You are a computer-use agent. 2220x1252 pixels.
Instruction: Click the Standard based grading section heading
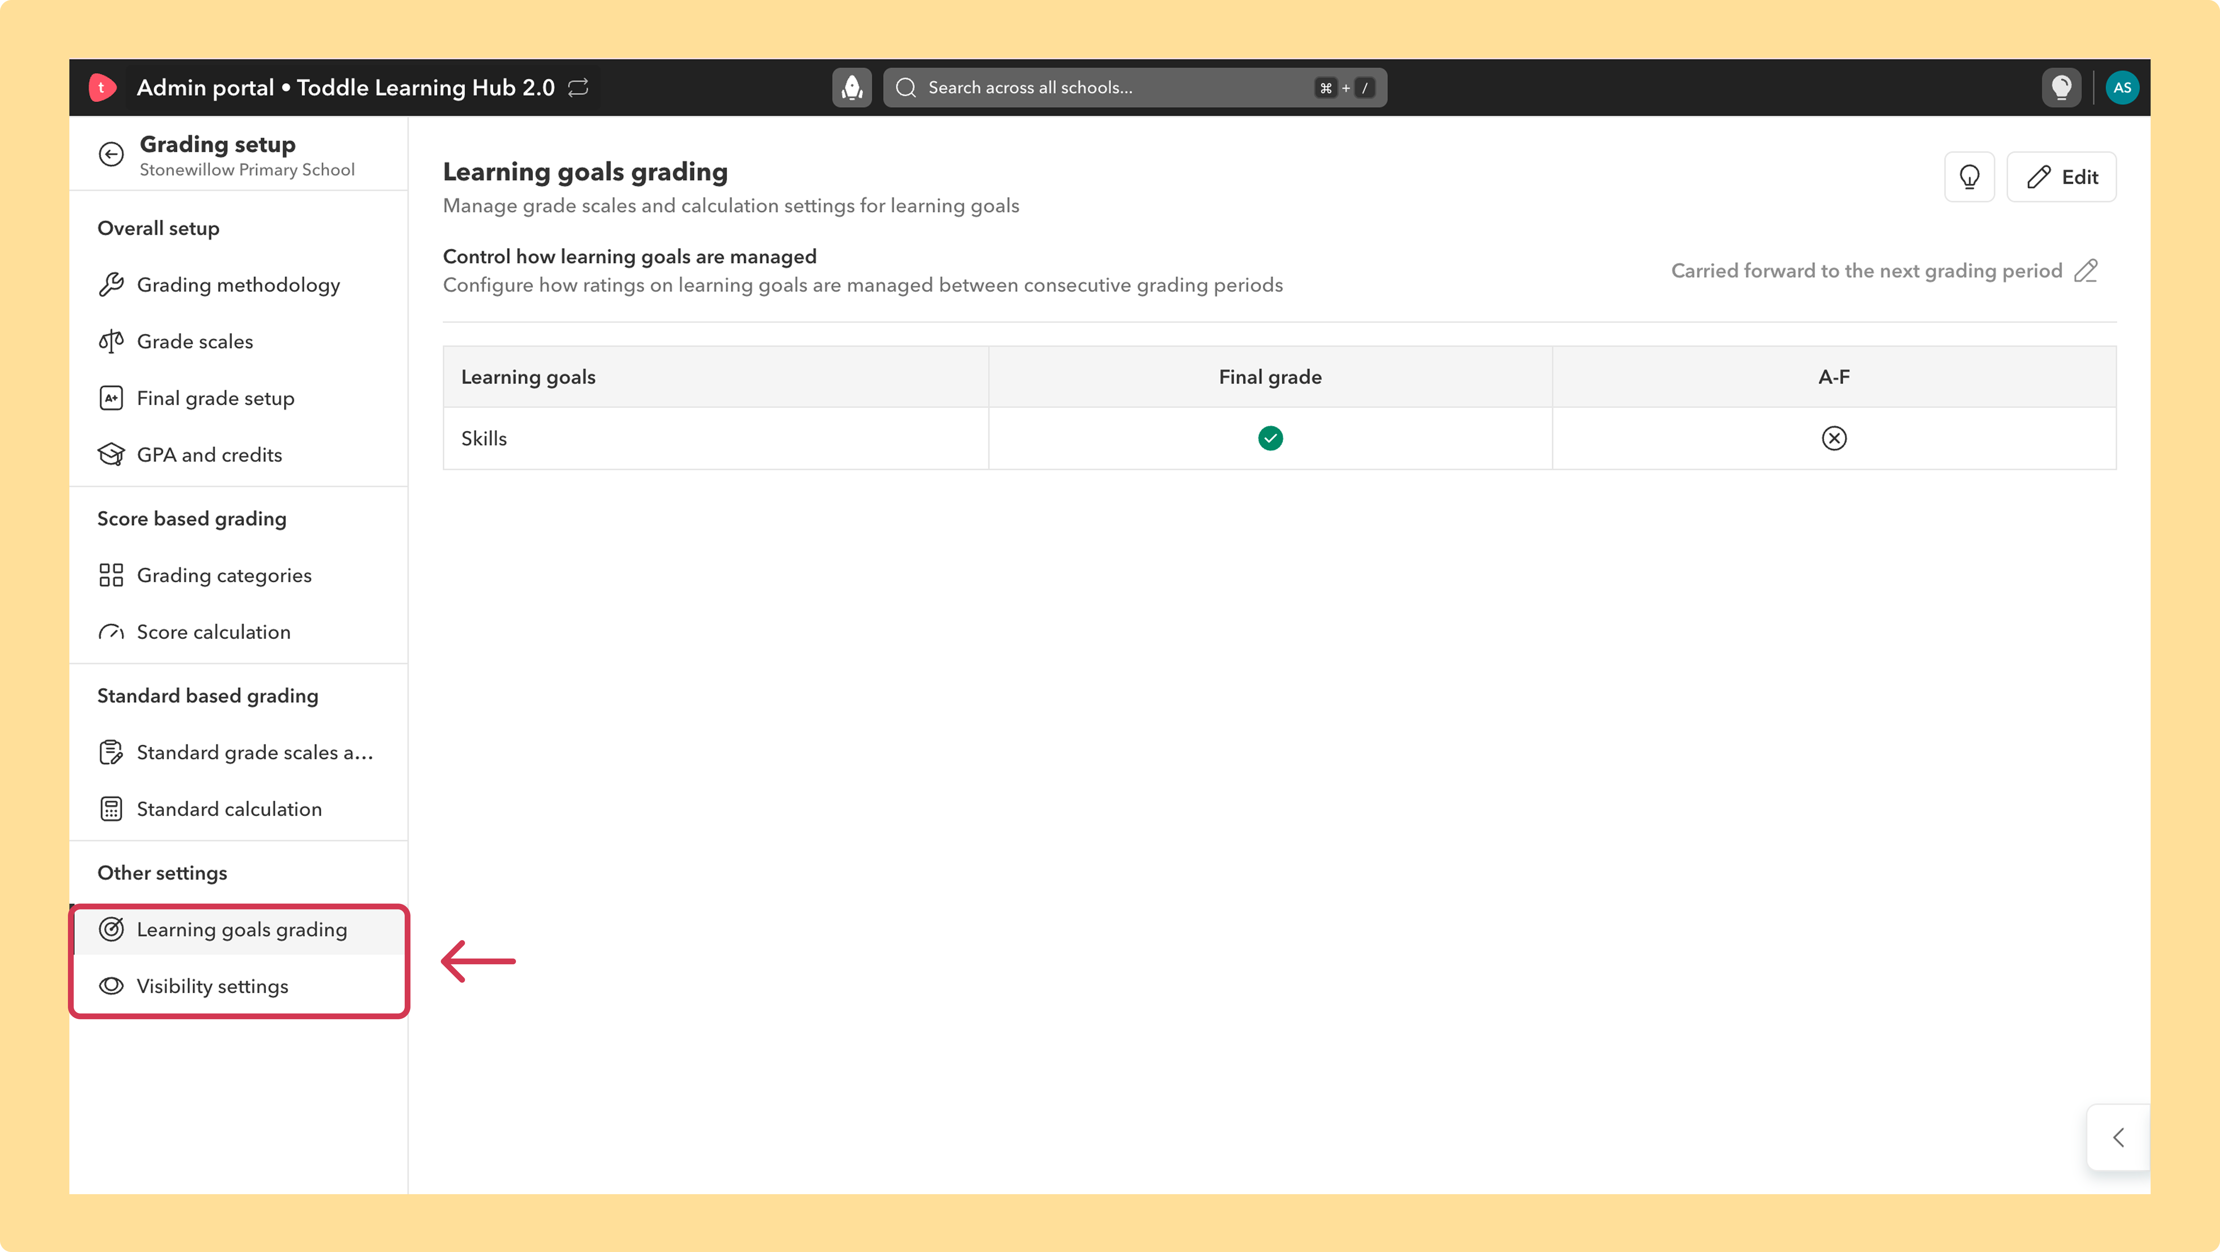(208, 696)
